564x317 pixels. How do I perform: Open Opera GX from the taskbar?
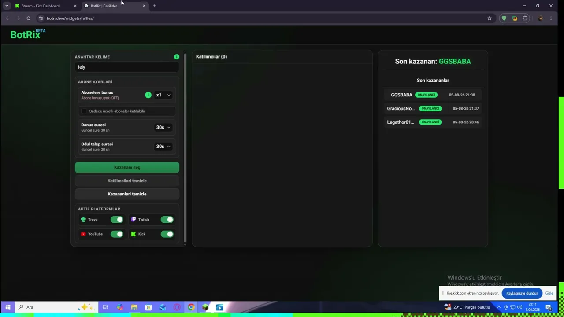point(177,307)
